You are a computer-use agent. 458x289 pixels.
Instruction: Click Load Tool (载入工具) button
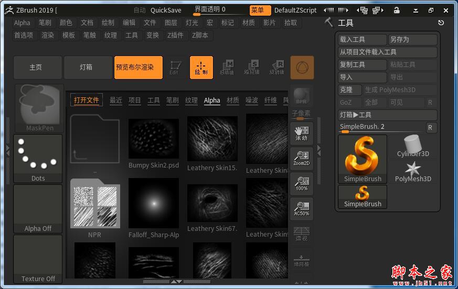363,40
